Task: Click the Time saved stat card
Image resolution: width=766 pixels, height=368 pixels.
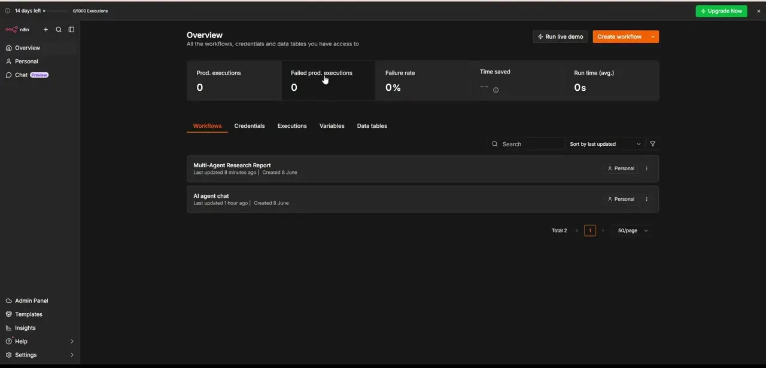Action: click(517, 81)
